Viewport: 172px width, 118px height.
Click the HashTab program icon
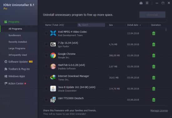point(53,66)
